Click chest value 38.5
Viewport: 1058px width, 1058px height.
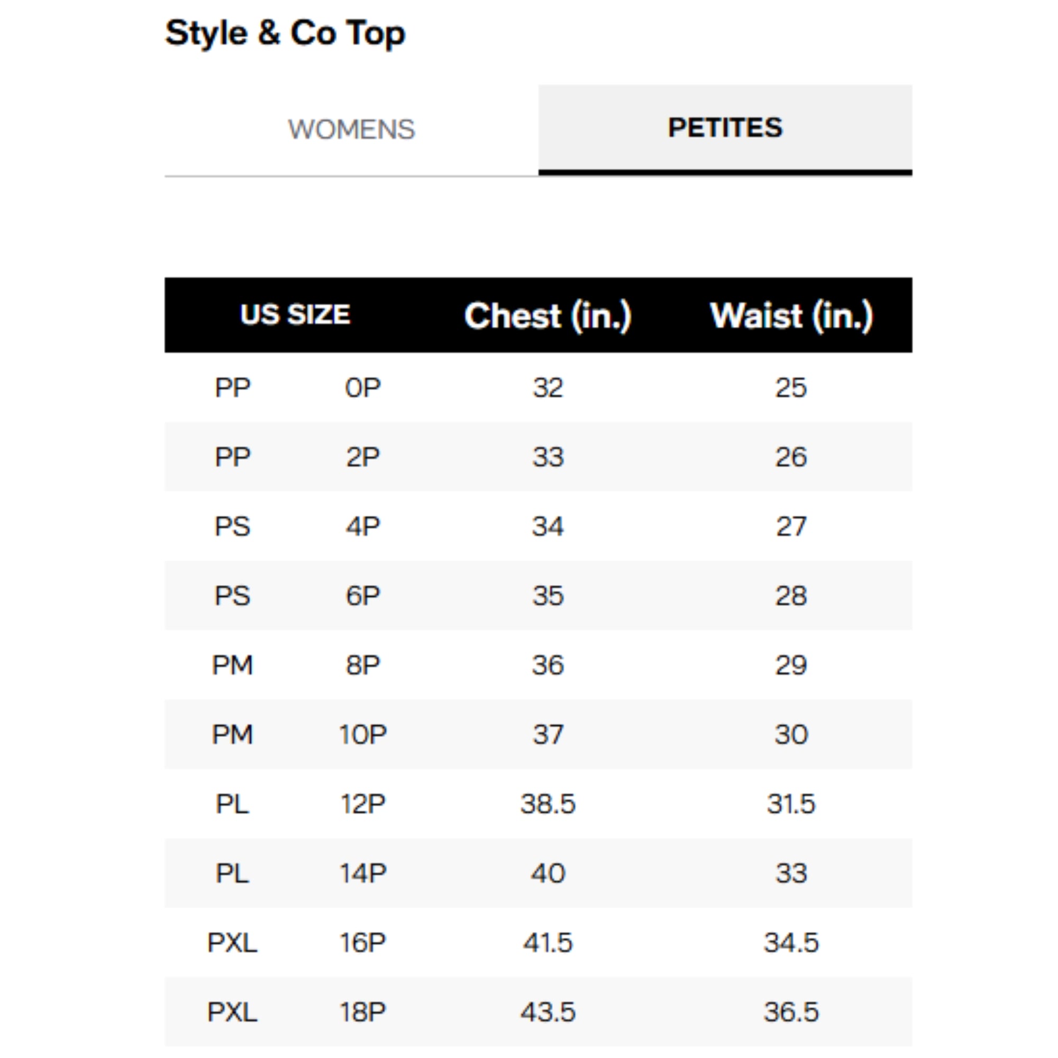tap(548, 804)
